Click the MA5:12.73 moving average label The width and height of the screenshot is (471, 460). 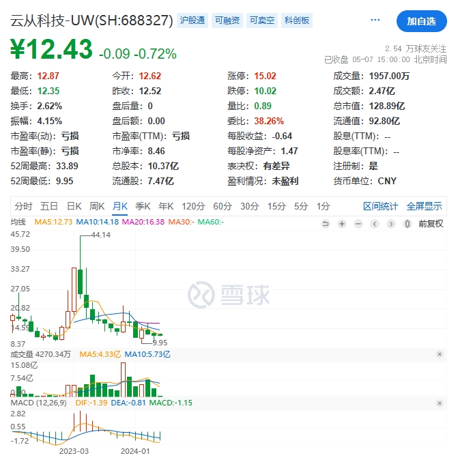[53, 222]
